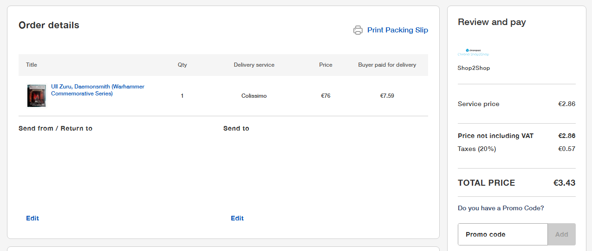
Task: Open the Ull Zuru, Daemonsmith item link
Action: point(98,90)
